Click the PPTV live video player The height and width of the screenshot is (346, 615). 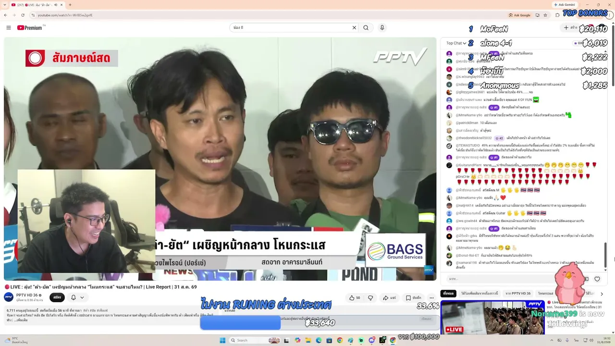coord(220,159)
